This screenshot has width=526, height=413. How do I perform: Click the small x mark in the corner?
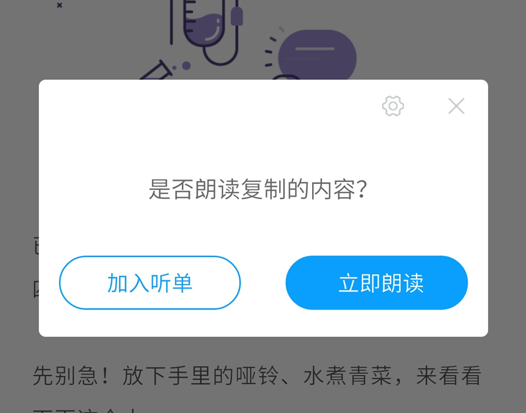59,5
